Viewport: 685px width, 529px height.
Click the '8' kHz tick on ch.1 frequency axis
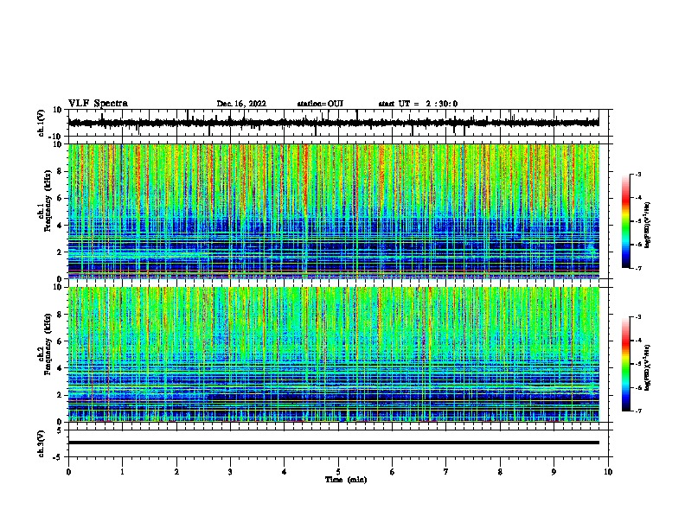pos(61,171)
